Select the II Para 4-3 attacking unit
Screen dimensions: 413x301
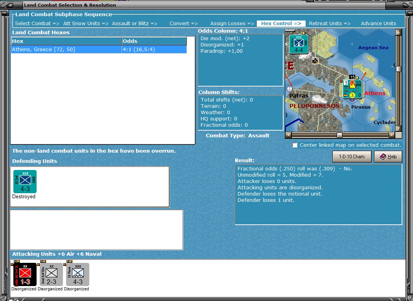pyautogui.click(x=78, y=274)
